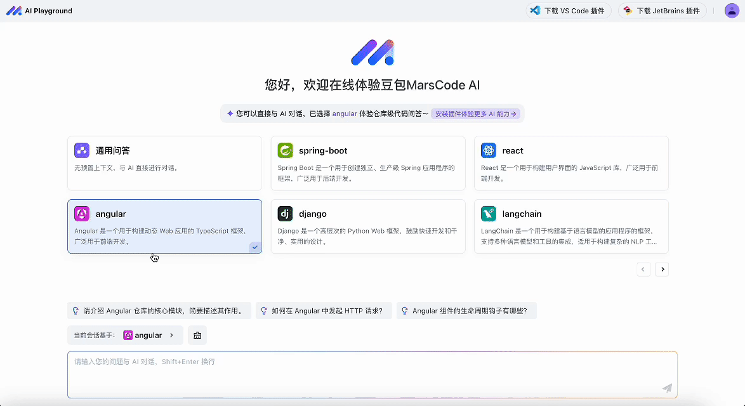The height and width of the screenshot is (406, 745).
Task: Select the react repository card
Action: click(571, 163)
